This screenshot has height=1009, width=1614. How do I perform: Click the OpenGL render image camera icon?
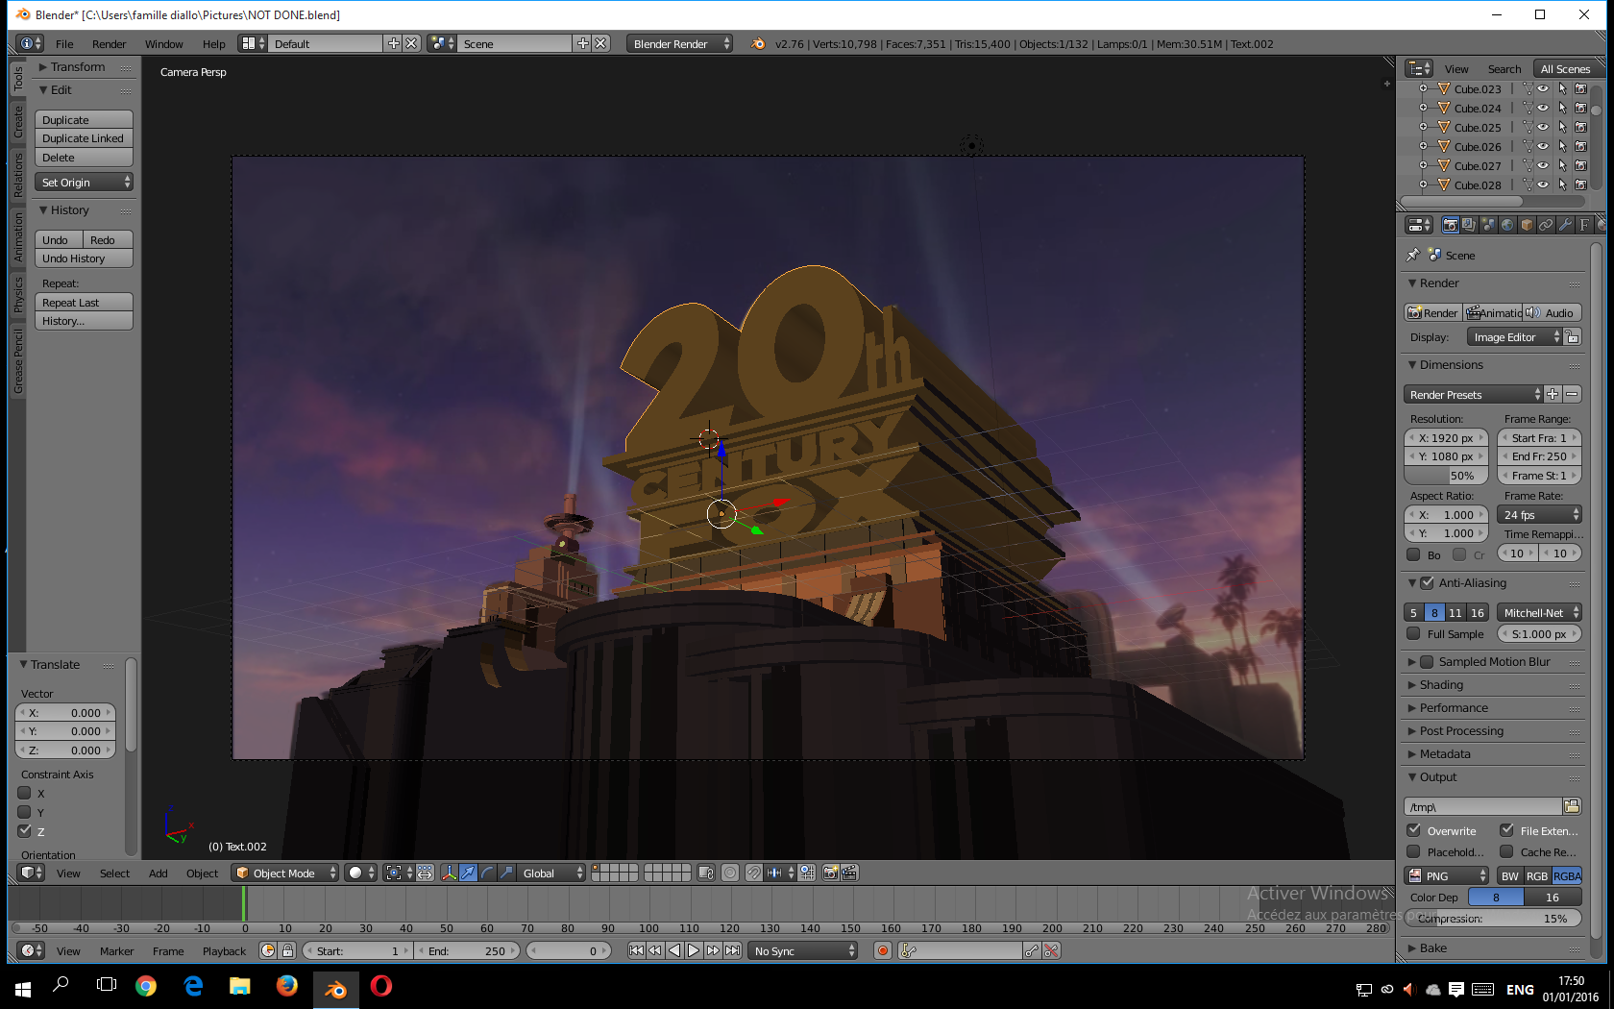coord(831,873)
